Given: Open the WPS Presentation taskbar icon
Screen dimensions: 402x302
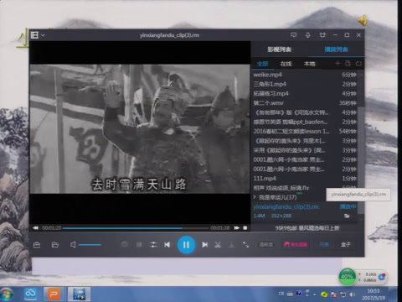Looking at the screenshot, I should (x=54, y=294).
